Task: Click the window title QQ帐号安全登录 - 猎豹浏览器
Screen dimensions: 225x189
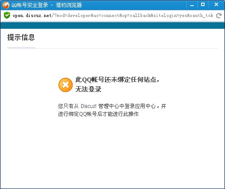Action: click(46, 5)
